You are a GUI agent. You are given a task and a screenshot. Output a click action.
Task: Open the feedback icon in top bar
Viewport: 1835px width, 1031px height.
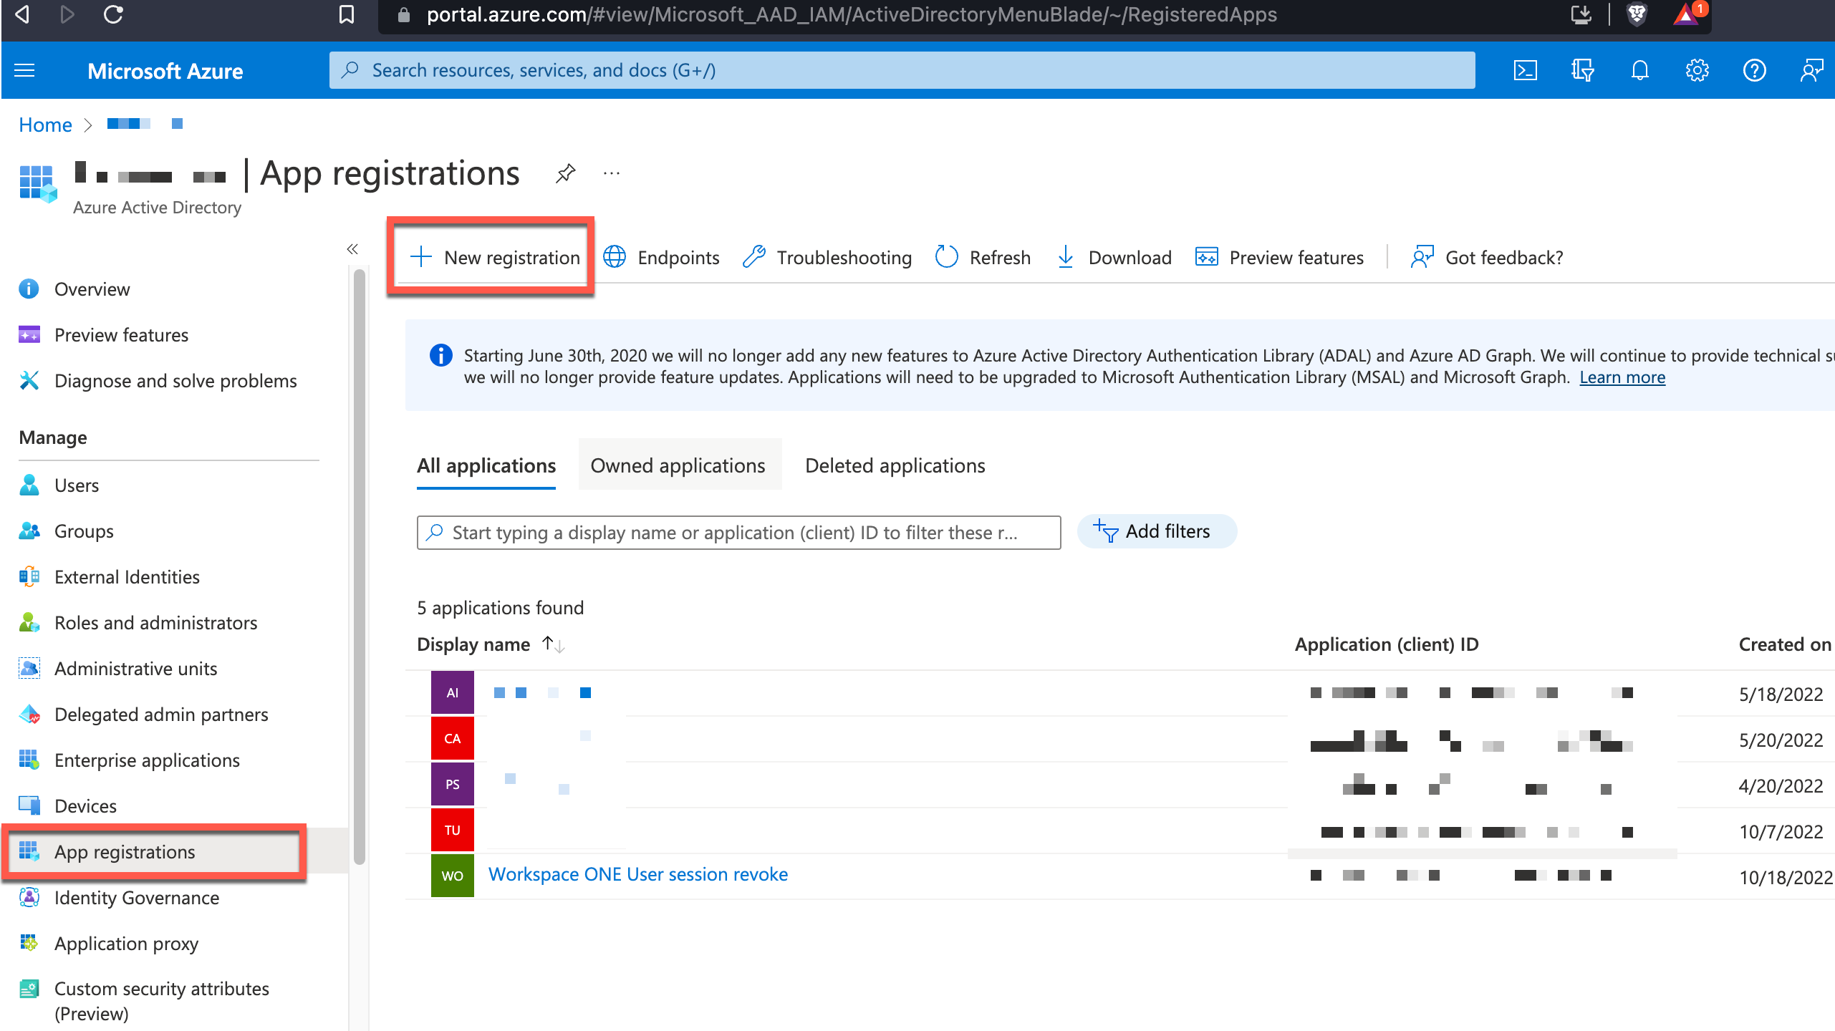point(1811,70)
